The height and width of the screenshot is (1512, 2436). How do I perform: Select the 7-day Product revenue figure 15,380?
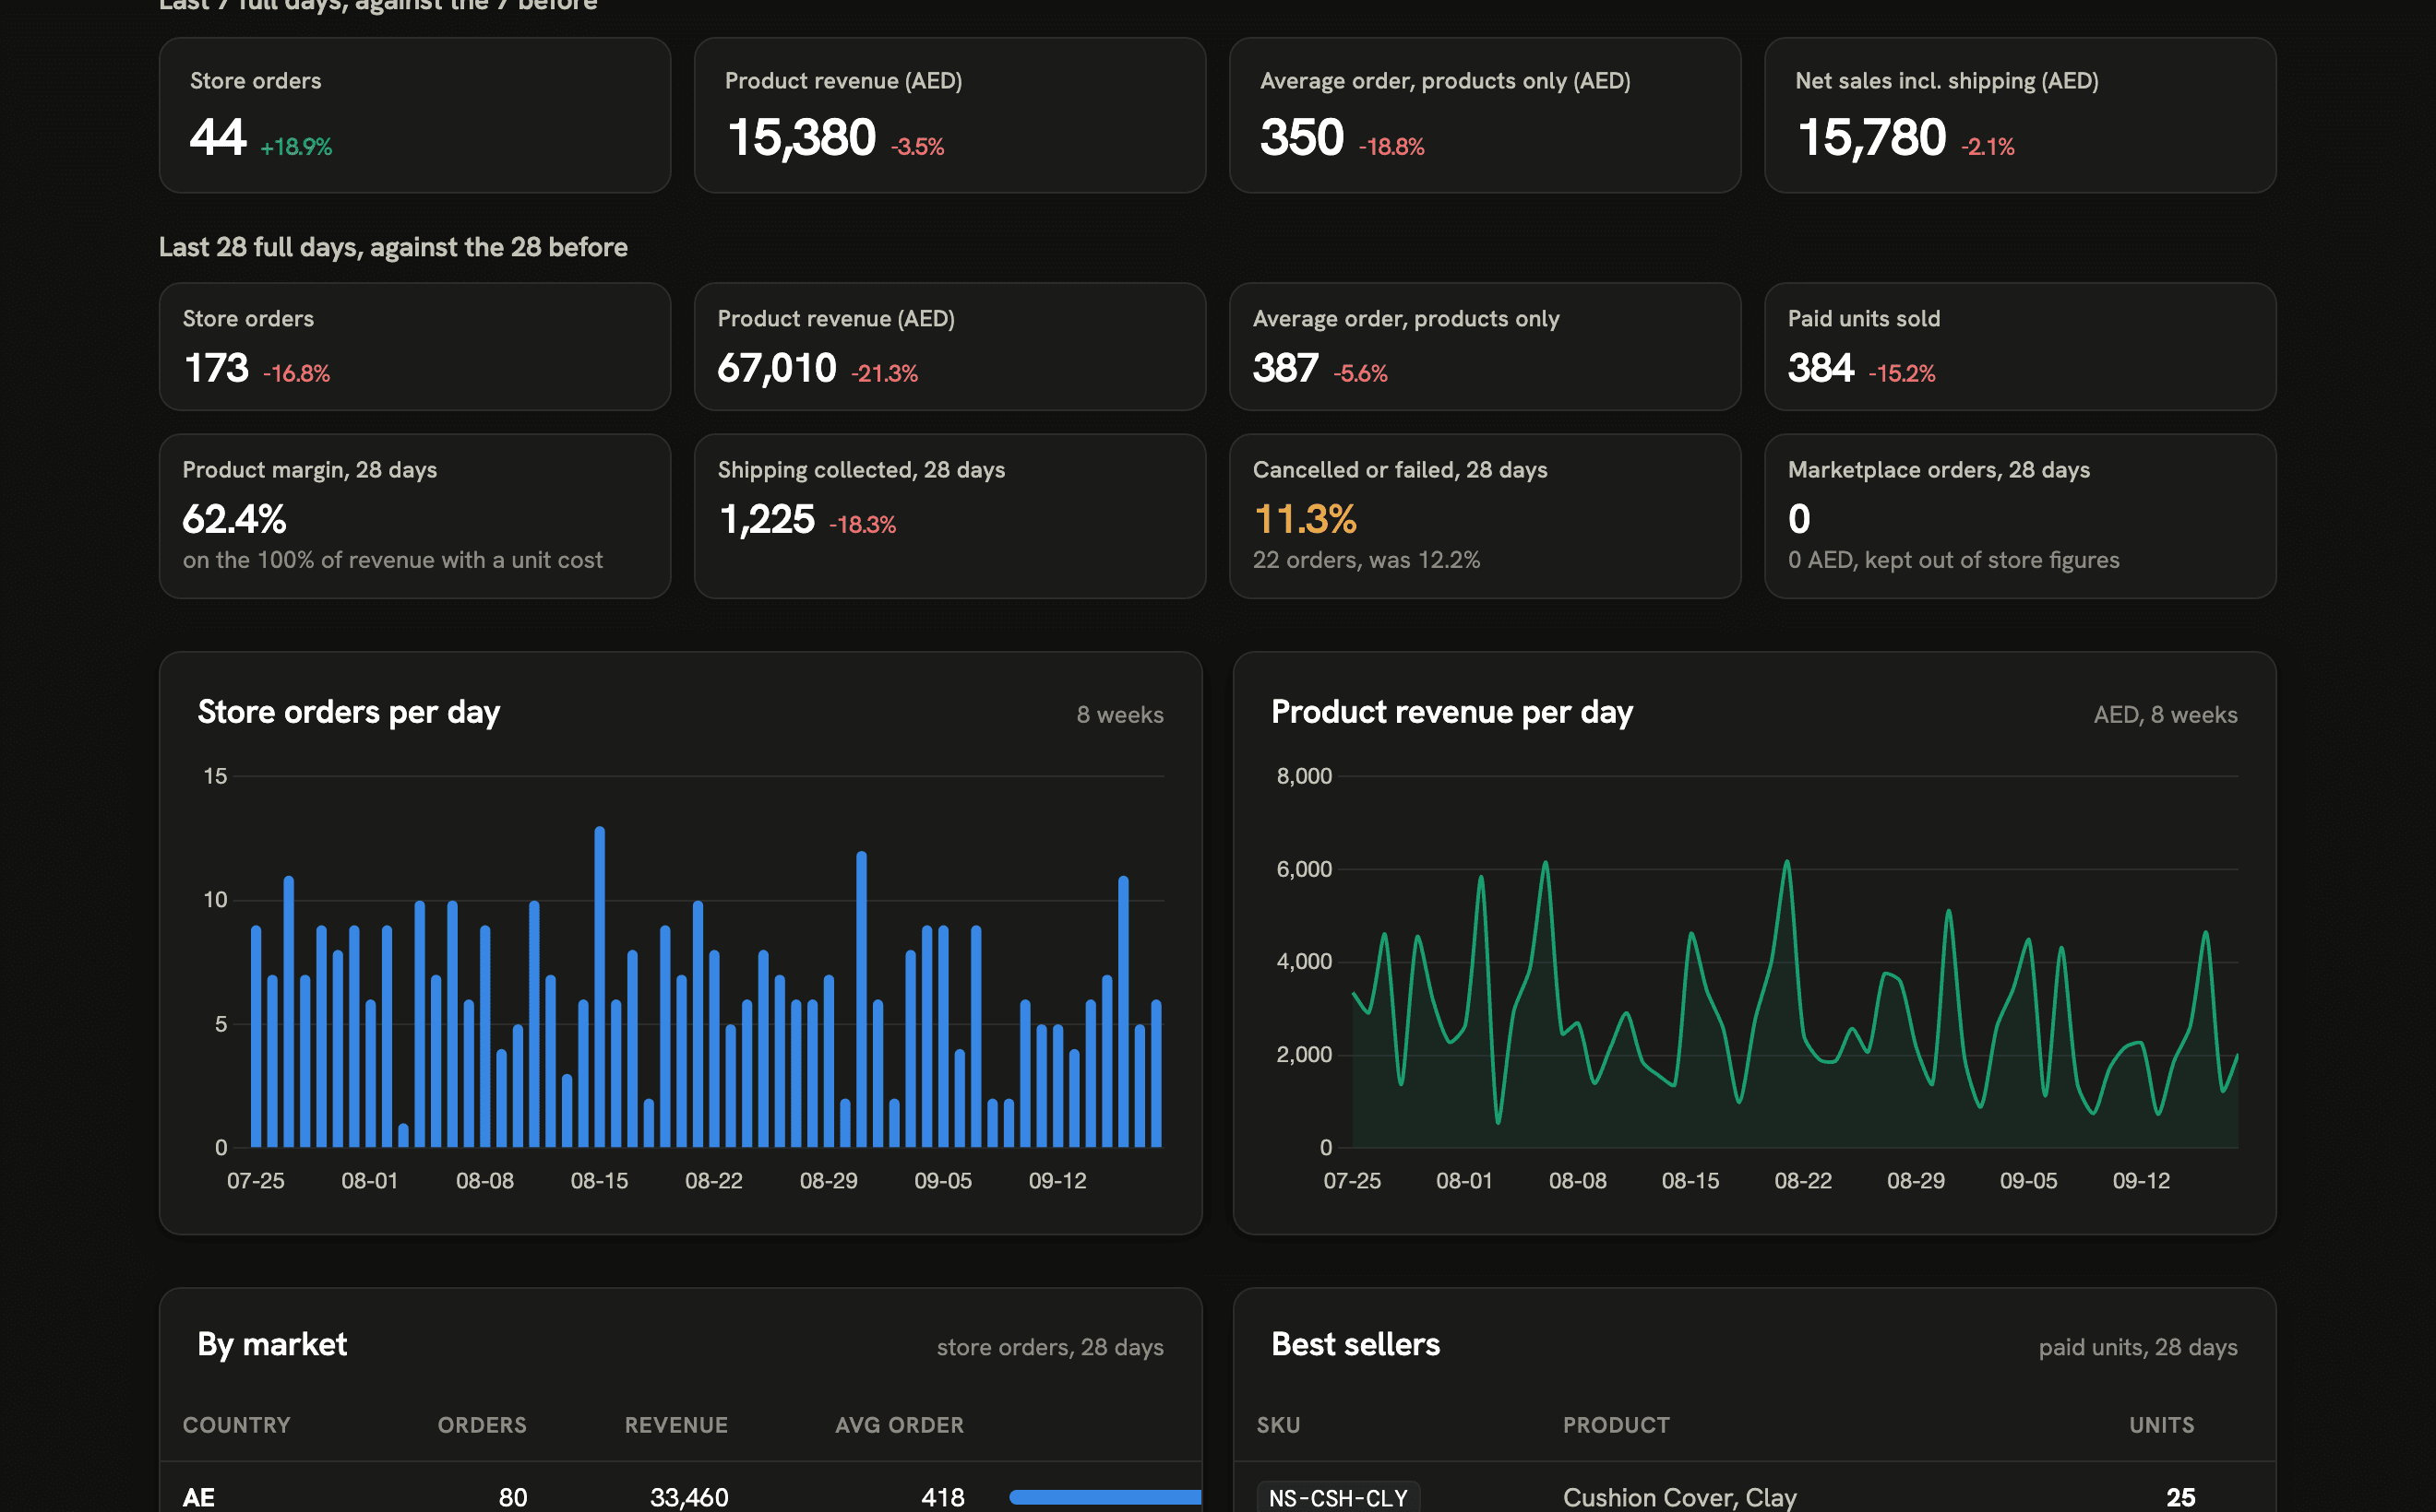(x=801, y=137)
